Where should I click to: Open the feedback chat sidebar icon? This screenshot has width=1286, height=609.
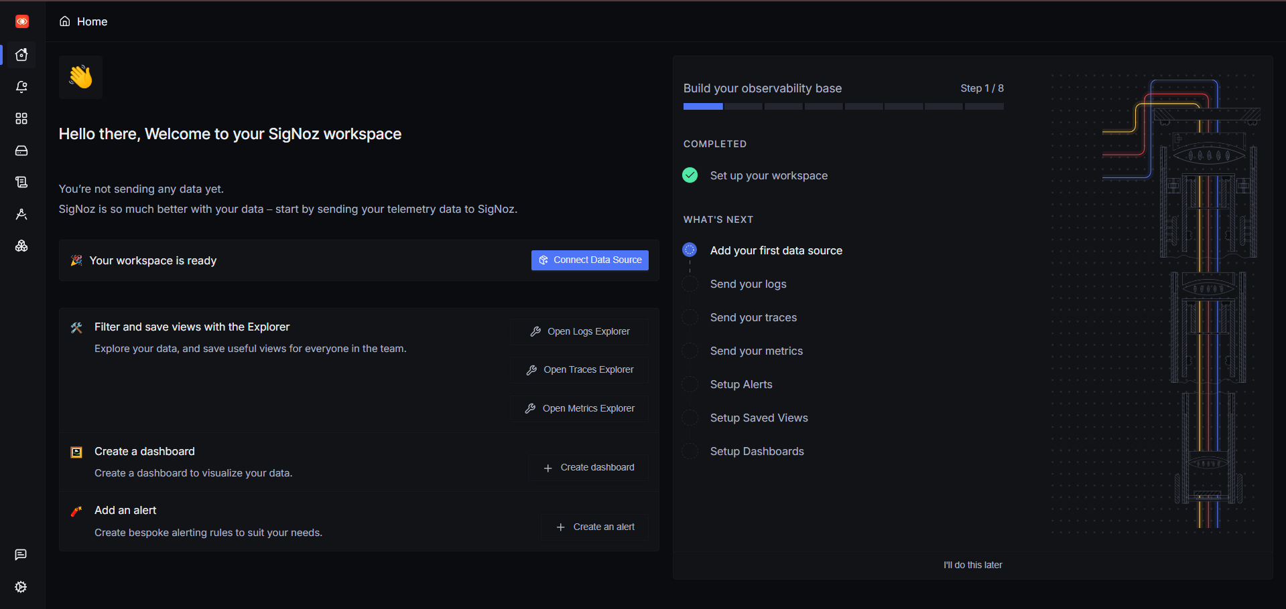(x=21, y=555)
